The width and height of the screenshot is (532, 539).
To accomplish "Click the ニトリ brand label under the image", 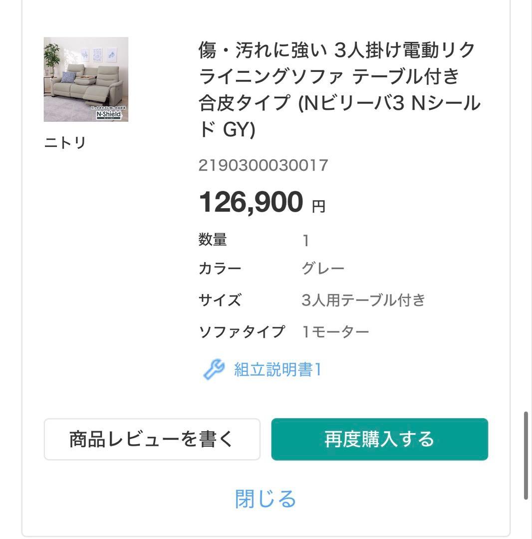I will tap(65, 143).
